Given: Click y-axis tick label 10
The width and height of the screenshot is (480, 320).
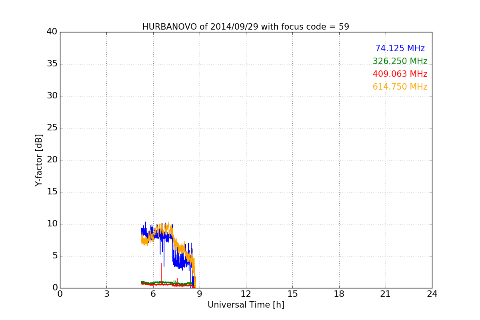Looking at the screenshot, I should coord(52,224).
